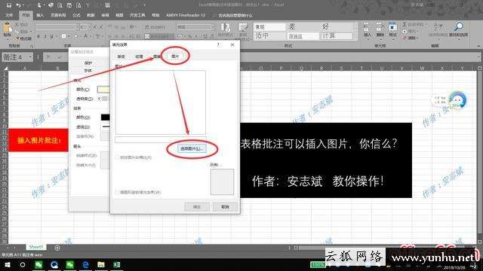Open the Clipboard group dialog launcher
The image size is (483, 271).
click(x=32, y=46)
